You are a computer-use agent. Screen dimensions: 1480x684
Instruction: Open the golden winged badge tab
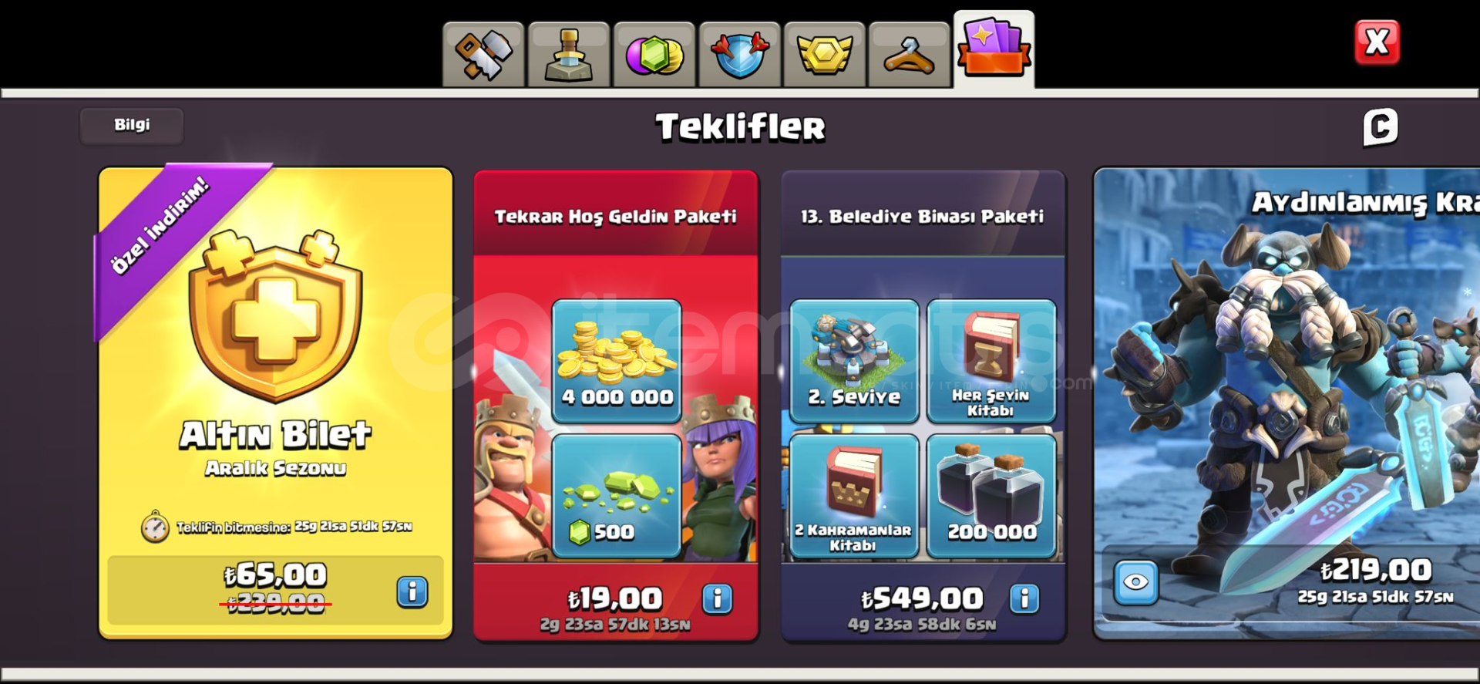825,55
